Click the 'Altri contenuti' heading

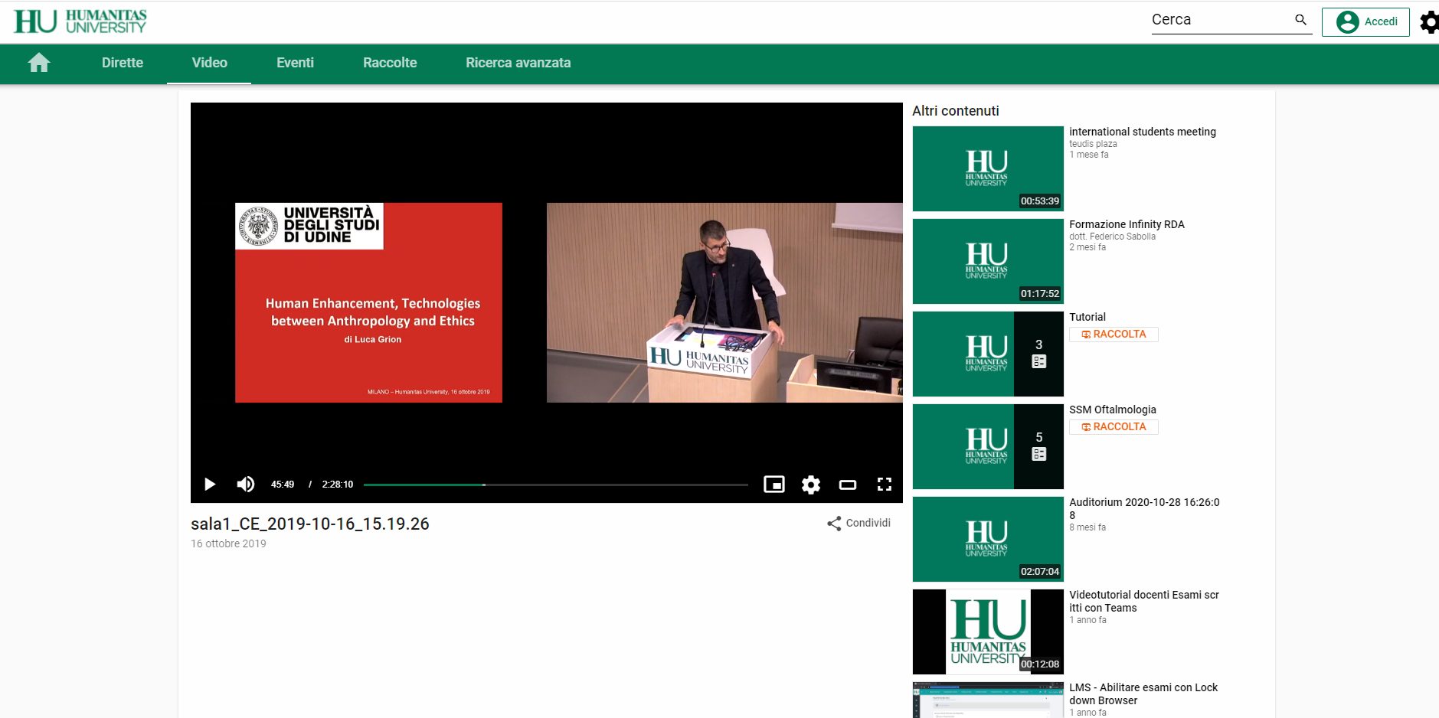pos(956,111)
